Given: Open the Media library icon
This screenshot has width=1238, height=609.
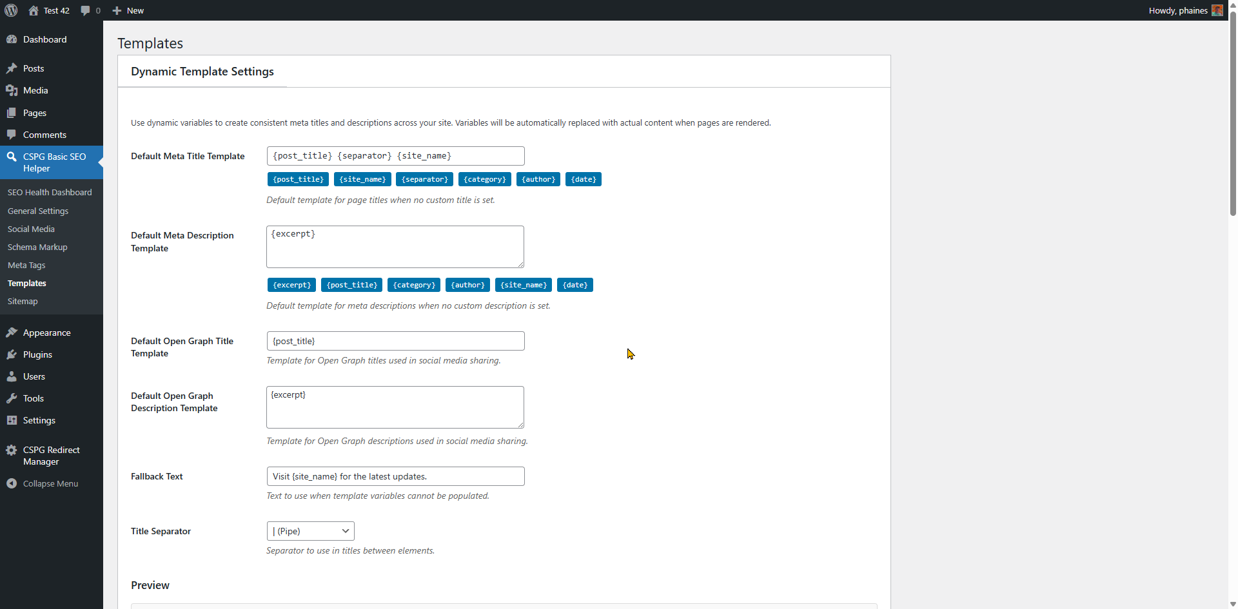Looking at the screenshot, I should coord(12,90).
